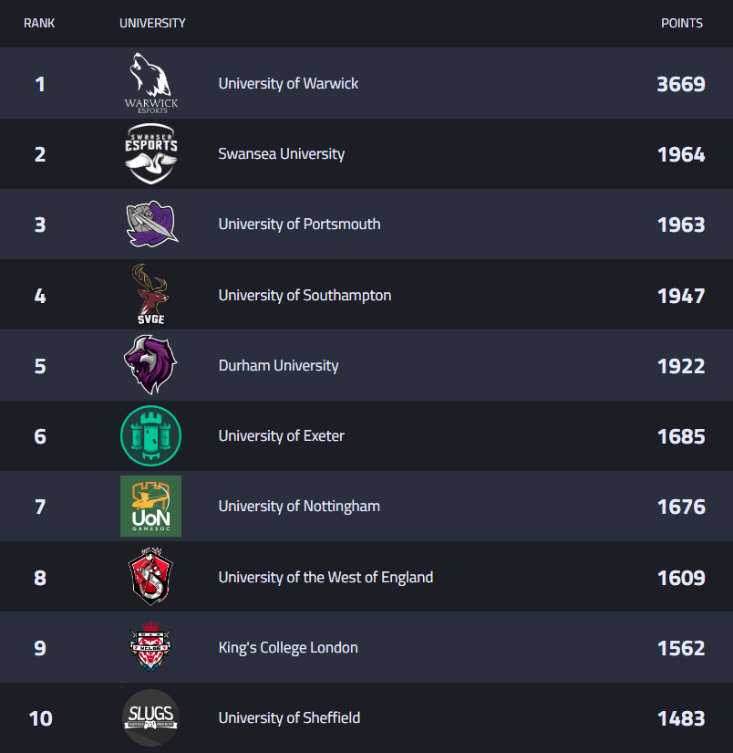Screen dimensions: 733x753
Task: Open the University of Warwick link
Action: click(x=288, y=83)
